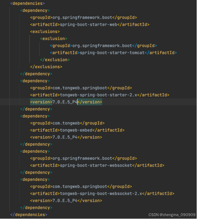
Task: Click the opening dependencies tag
Action: [x=27, y=3]
